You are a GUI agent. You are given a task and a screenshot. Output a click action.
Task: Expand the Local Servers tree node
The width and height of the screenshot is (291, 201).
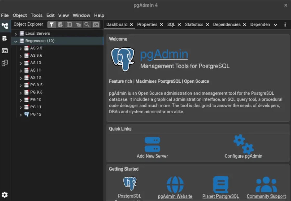(x=16, y=33)
